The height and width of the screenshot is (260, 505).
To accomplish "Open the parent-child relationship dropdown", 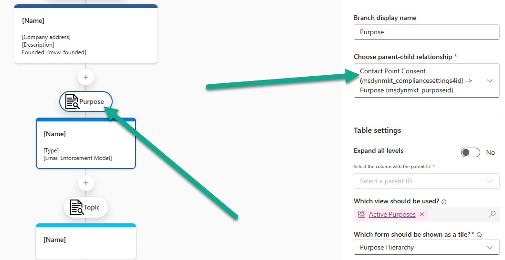I will coord(490,81).
